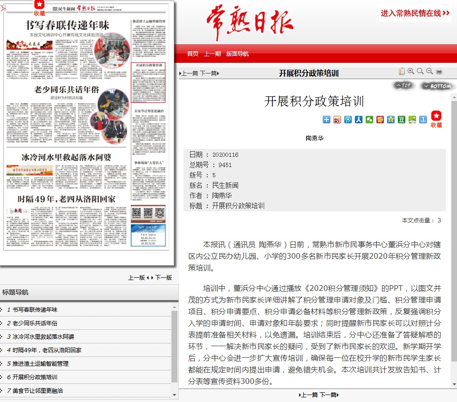Screen dimensions: 457x402
Task: Click the 老少同乐共话年俗 headline on the page image
Action: tap(67, 89)
